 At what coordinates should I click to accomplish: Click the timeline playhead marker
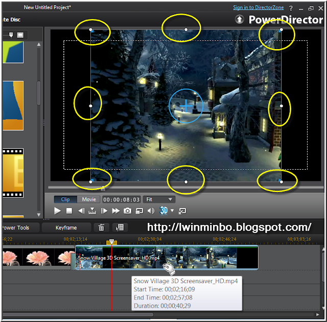111,242
